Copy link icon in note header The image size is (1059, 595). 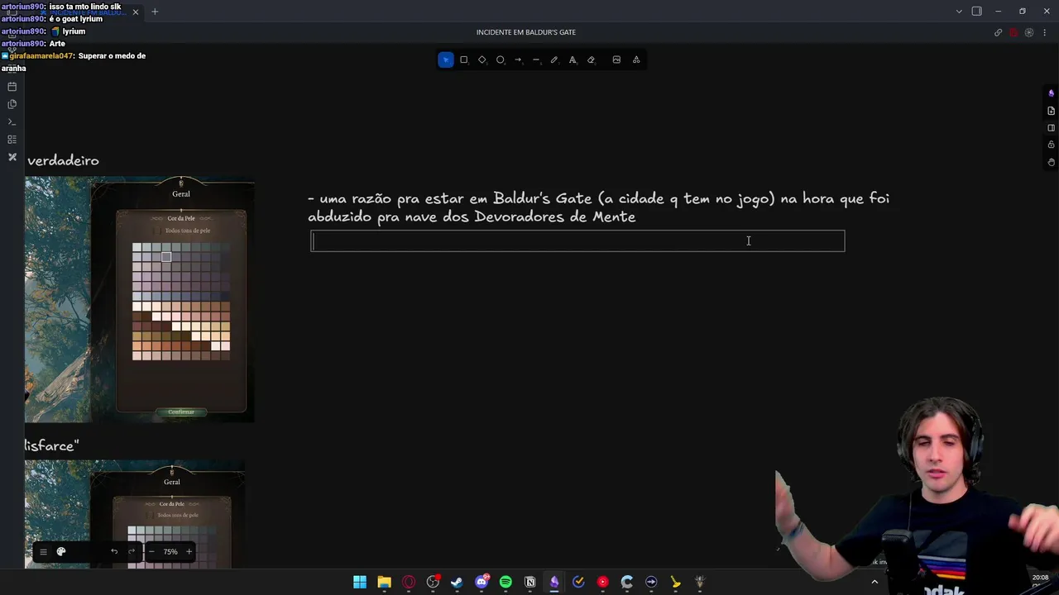(998, 32)
